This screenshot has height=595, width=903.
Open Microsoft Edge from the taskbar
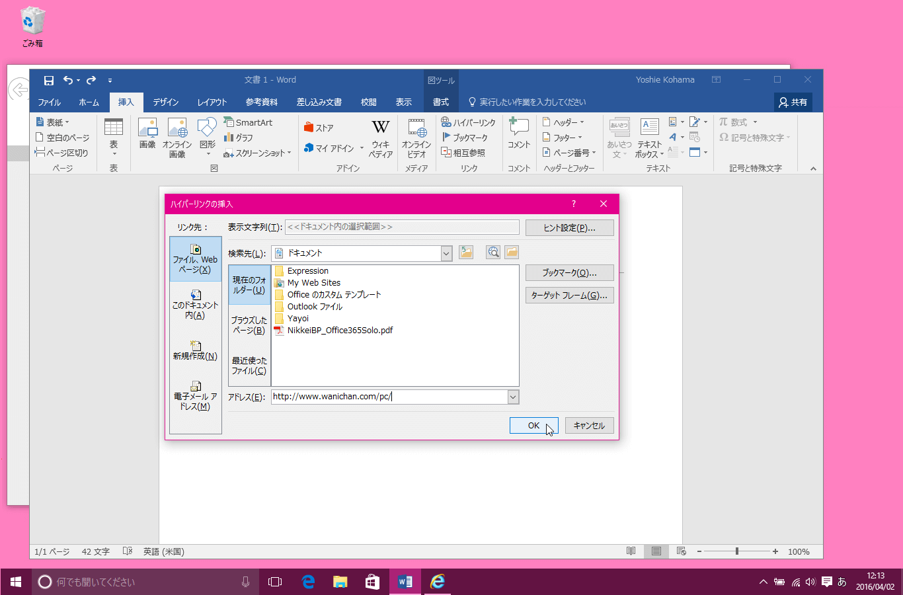pyautogui.click(x=308, y=582)
